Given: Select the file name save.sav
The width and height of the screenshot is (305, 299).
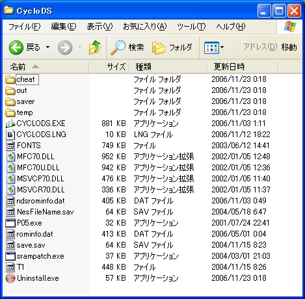Looking at the screenshot, I should click(31, 245).
